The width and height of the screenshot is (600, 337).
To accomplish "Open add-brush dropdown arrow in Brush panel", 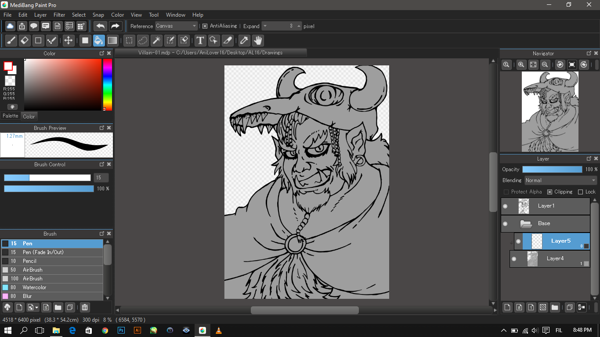I will coord(36,307).
